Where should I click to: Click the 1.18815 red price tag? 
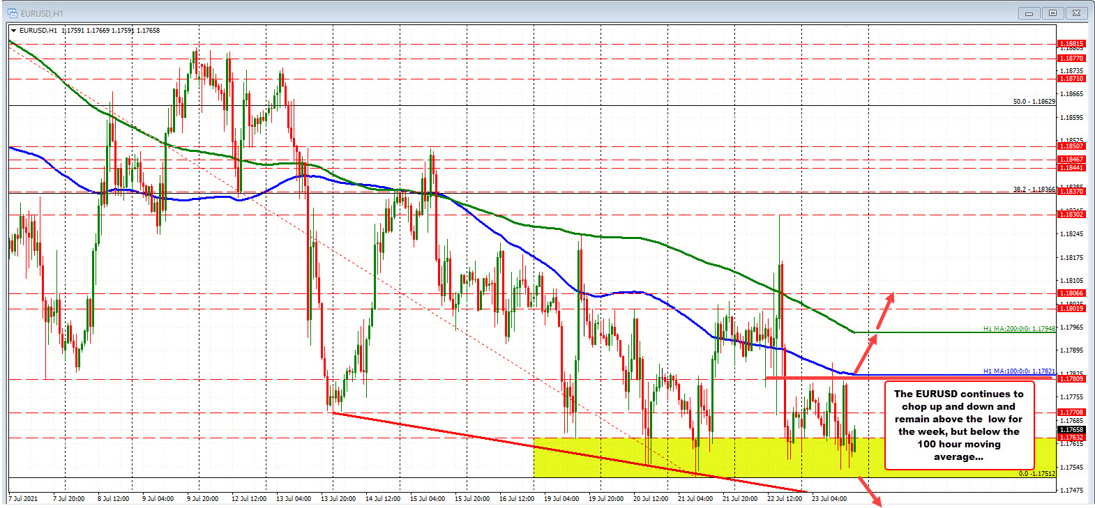point(1071,44)
